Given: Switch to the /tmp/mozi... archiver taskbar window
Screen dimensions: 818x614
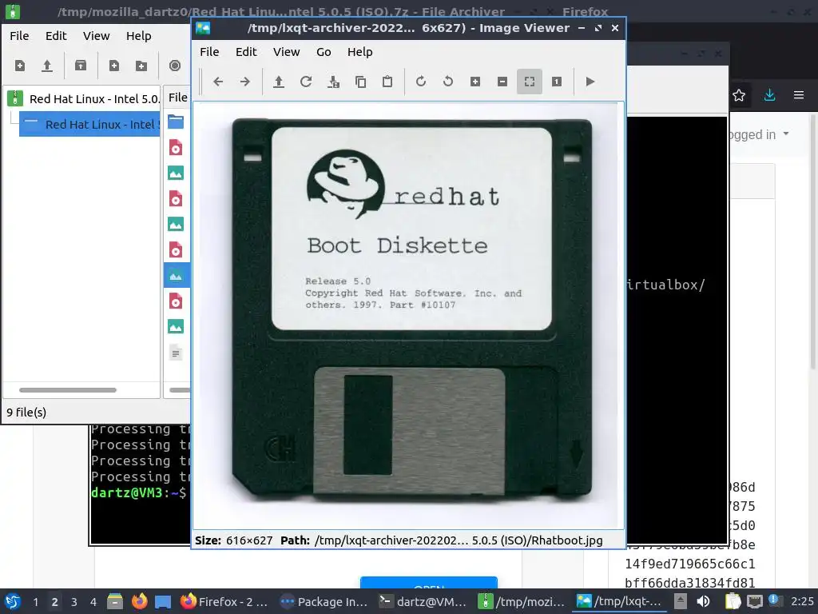Looking at the screenshot, I should pyautogui.click(x=522, y=601).
